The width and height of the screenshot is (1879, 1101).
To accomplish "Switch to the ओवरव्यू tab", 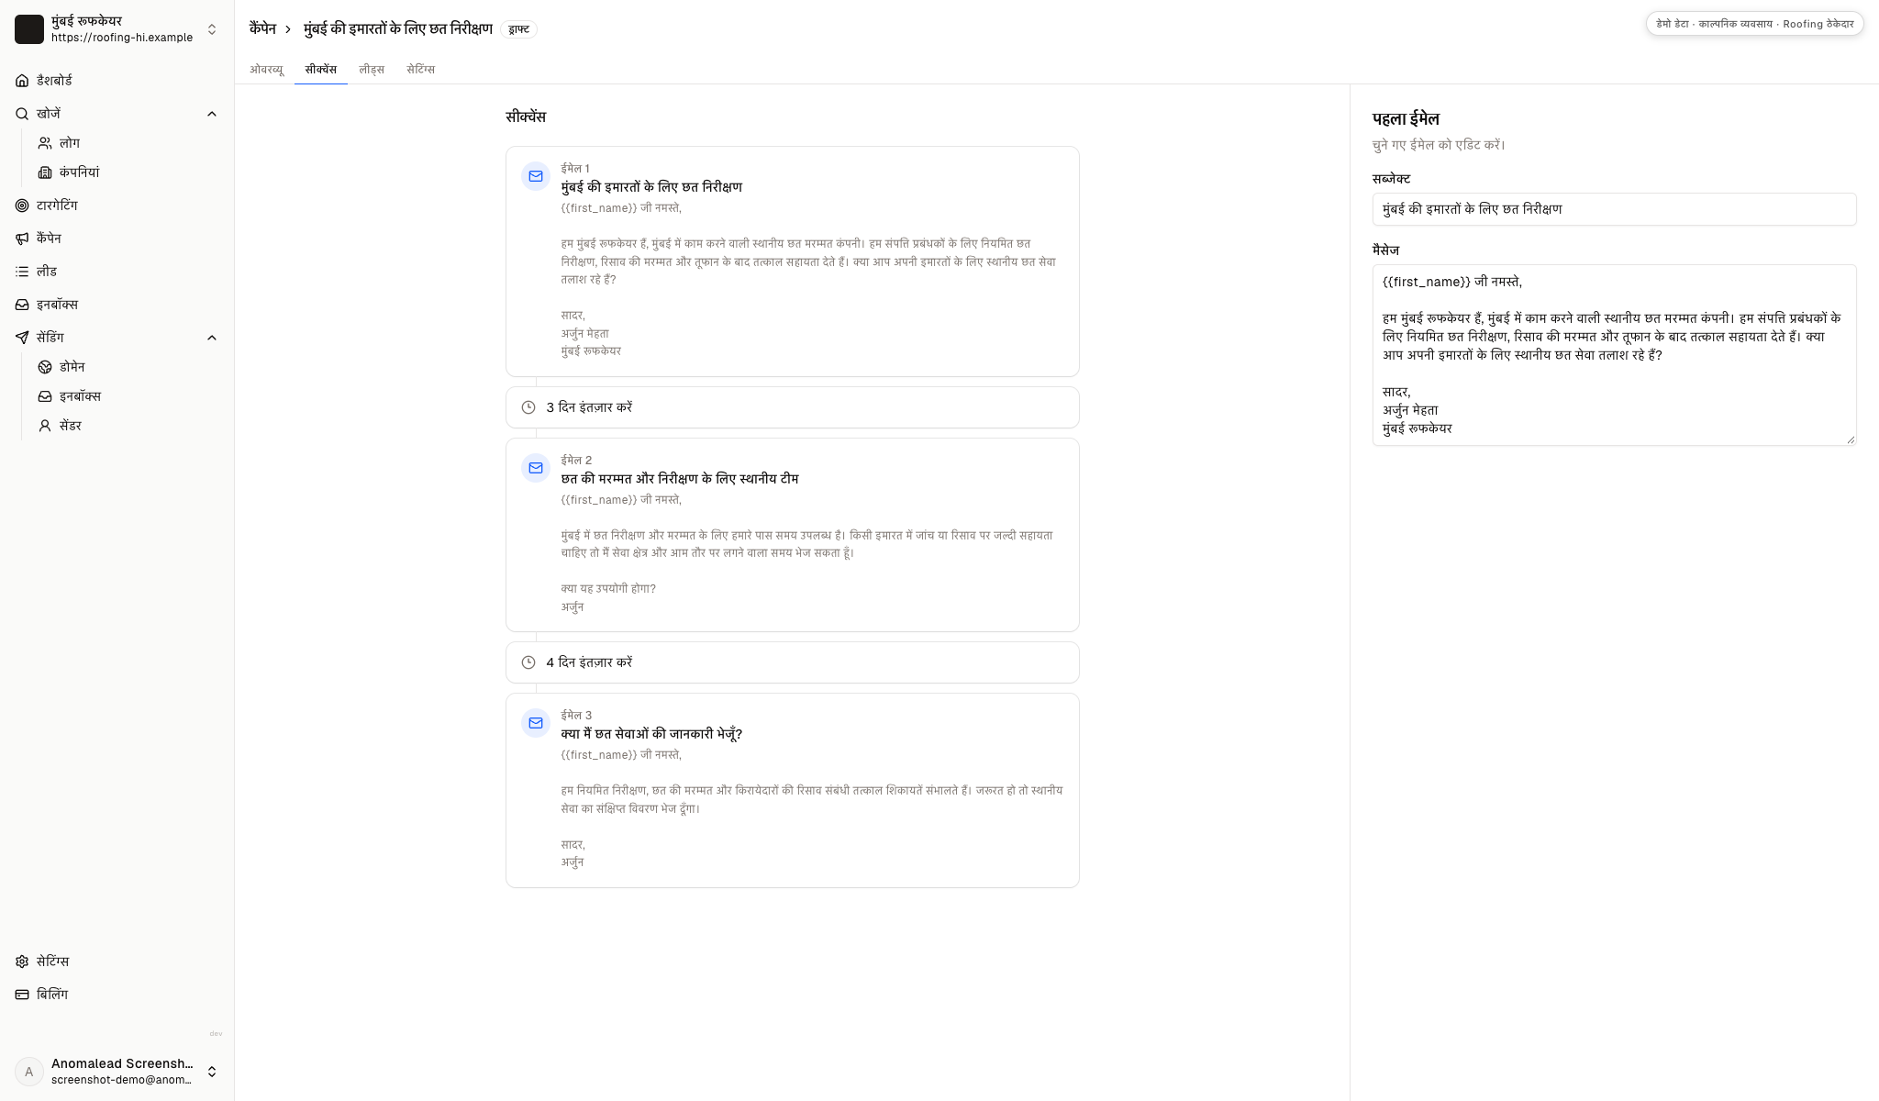I will (x=267, y=70).
